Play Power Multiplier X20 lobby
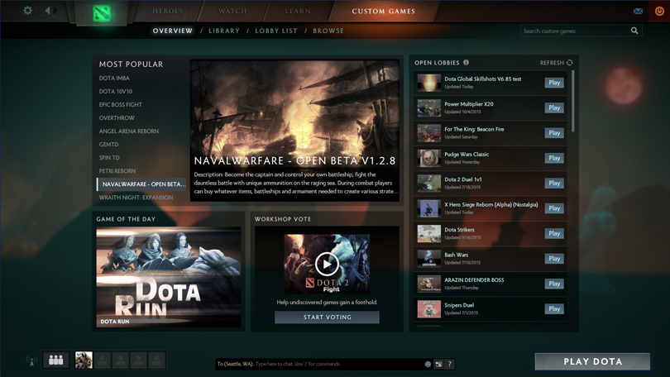Image resolution: width=670 pixels, height=377 pixels. pos(554,108)
